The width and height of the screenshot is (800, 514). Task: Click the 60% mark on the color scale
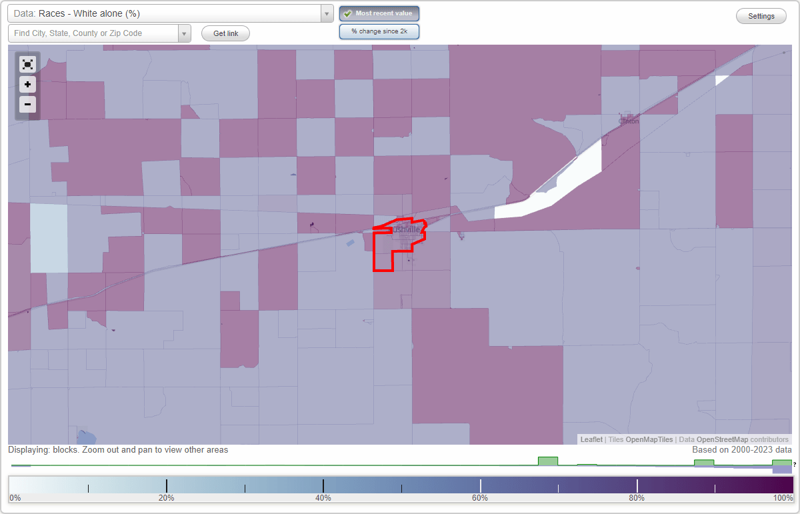point(480,485)
